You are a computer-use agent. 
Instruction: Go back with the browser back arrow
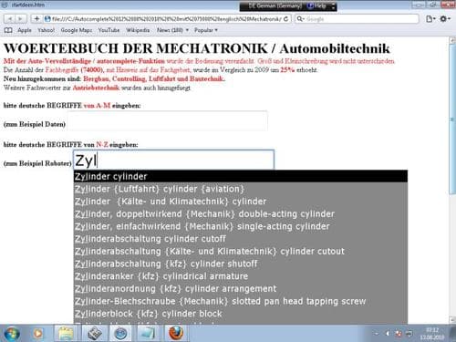(x=9, y=19)
